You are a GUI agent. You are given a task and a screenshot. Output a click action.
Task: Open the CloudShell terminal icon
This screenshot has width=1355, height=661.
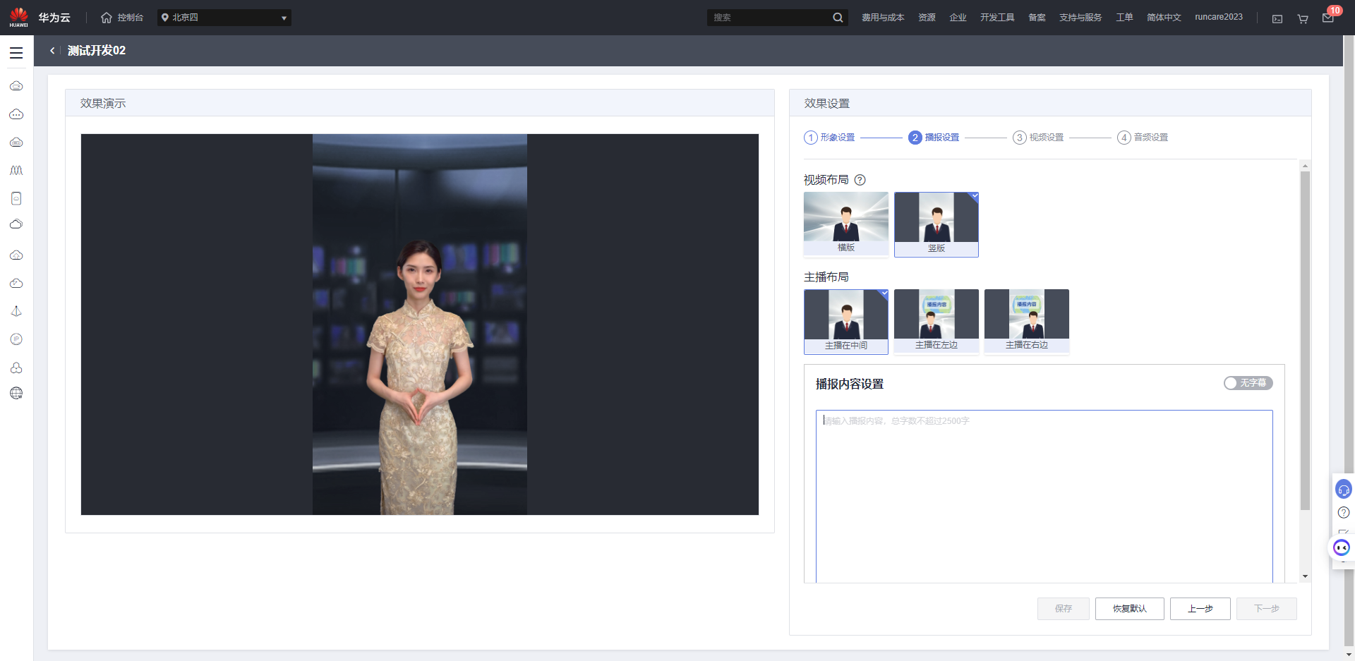[x=1277, y=19]
